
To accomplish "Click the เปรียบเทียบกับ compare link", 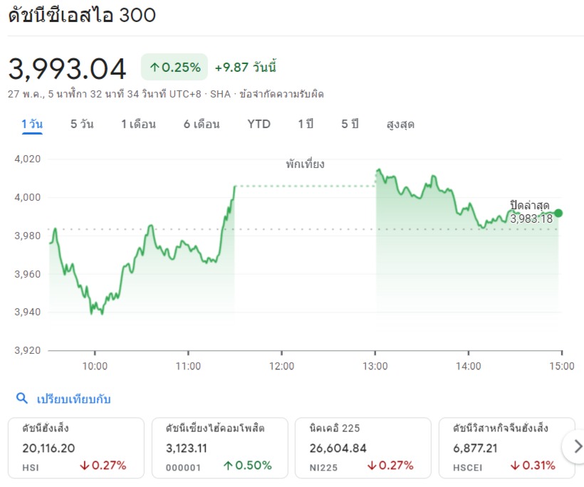I will 73,399.
